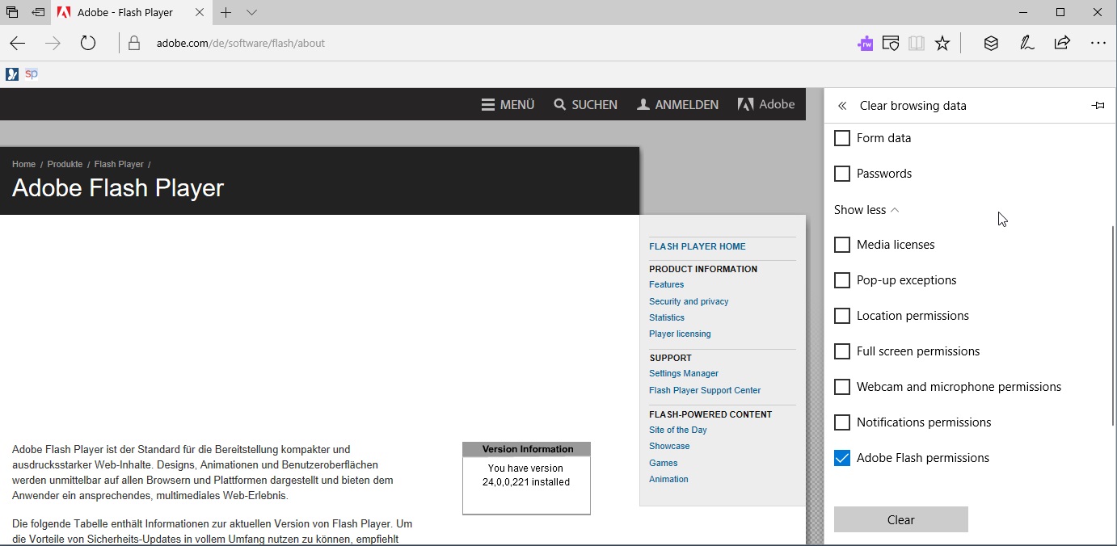Select the Adobe - Flash Player tab

pyautogui.click(x=132, y=12)
